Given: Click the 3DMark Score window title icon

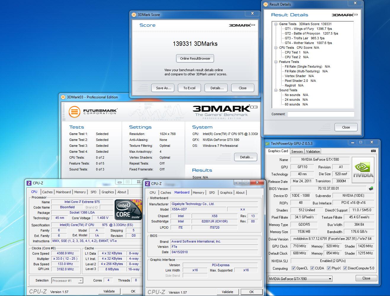Looking at the screenshot, I should point(134,14).
